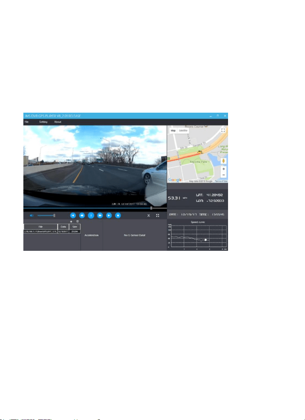305x420 pixels.
Task: Switch the map to Satellite view
Action: coord(183,130)
